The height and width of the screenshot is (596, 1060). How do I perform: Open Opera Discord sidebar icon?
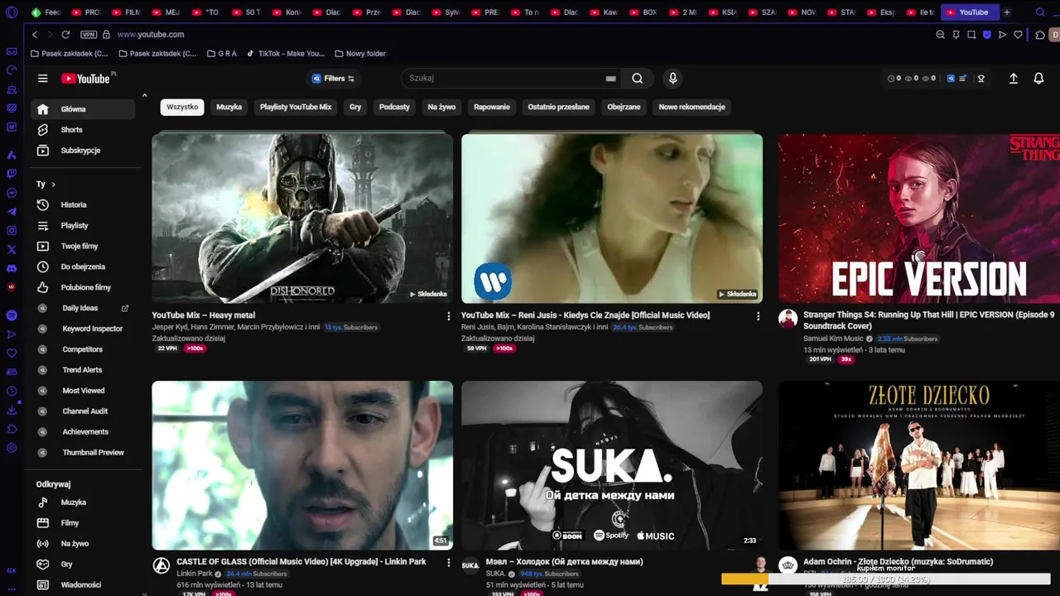[12, 268]
